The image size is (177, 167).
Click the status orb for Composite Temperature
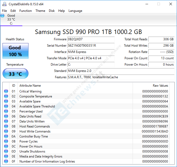point(6,96)
